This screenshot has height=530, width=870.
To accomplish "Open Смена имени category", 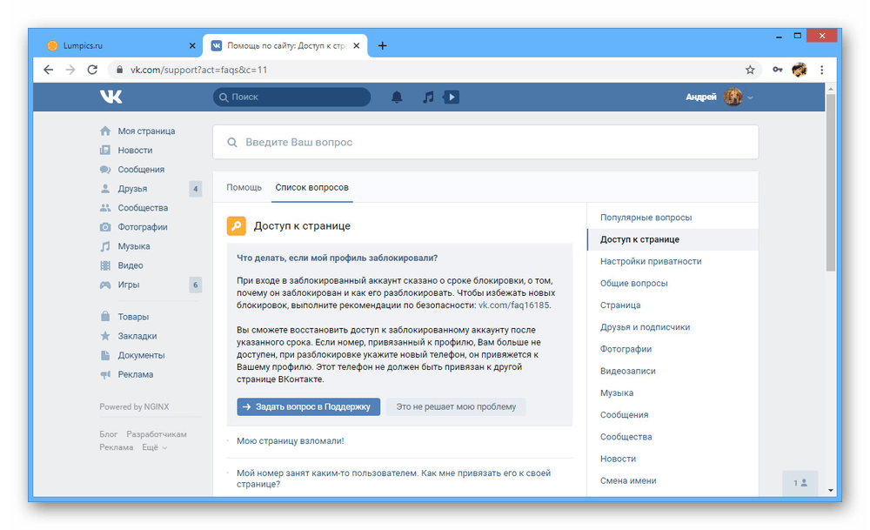I will pyautogui.click(x=628, y=480).
